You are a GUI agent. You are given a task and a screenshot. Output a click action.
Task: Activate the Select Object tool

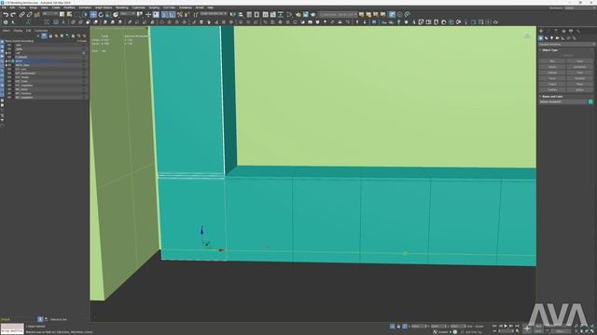click(62, 15)
